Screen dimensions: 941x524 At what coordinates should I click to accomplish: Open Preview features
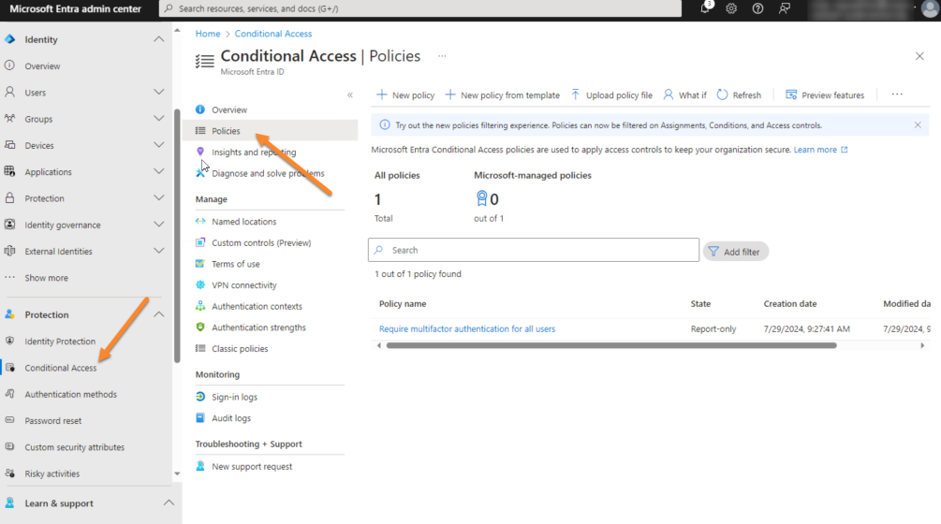tap(825, 95)
